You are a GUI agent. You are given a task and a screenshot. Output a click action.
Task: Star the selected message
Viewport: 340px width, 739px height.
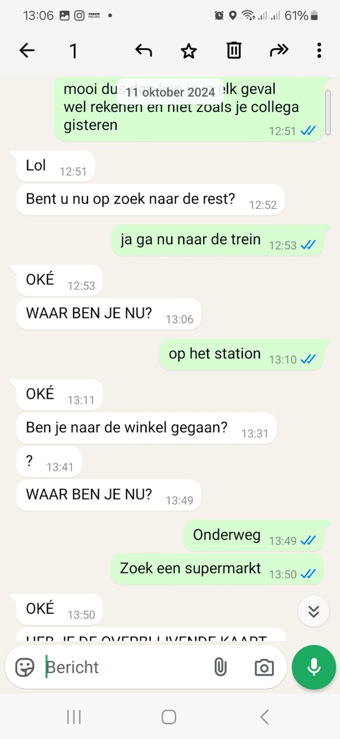tap(189, 51)
